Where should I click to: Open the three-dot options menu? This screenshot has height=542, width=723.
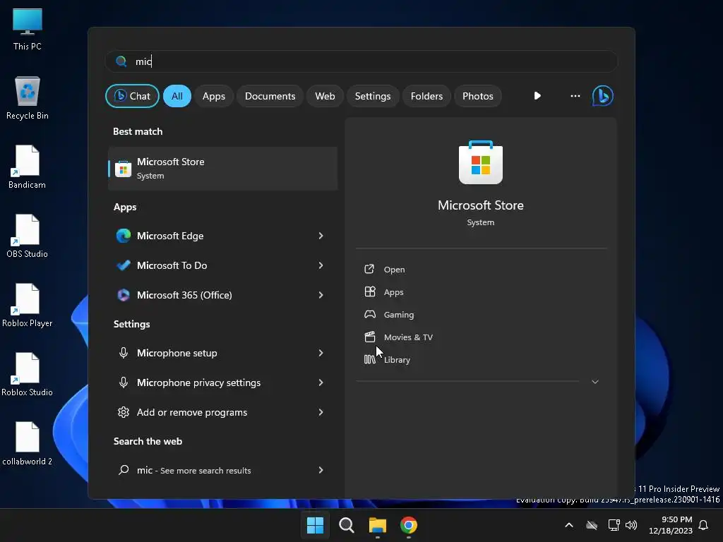(575, 96)
